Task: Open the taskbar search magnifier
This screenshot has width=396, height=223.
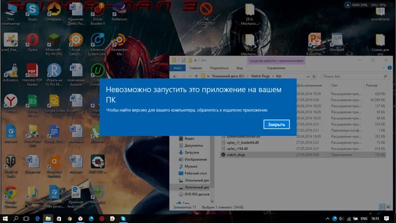Action: pos(16,219)
